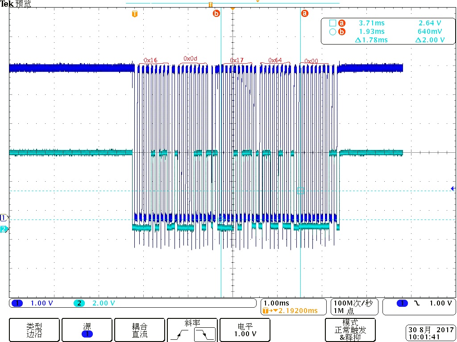
Task: Select cursor b marker at top
Action: (216, 13)
